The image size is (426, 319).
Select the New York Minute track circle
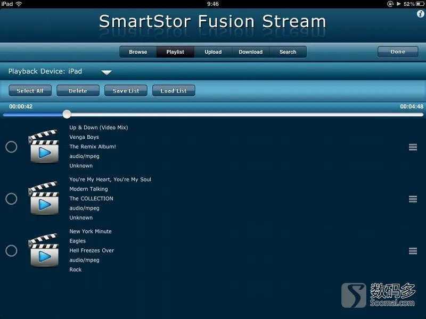[x=11, y=250]
